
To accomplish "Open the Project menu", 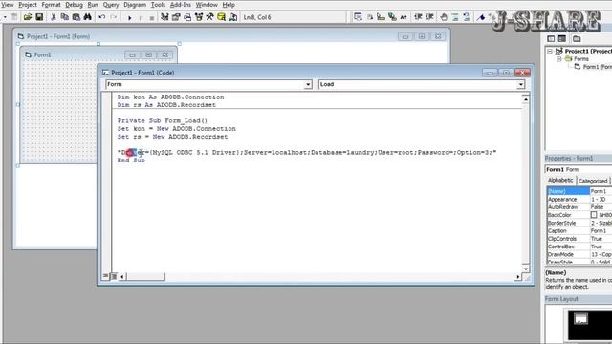I will point(28,5).
